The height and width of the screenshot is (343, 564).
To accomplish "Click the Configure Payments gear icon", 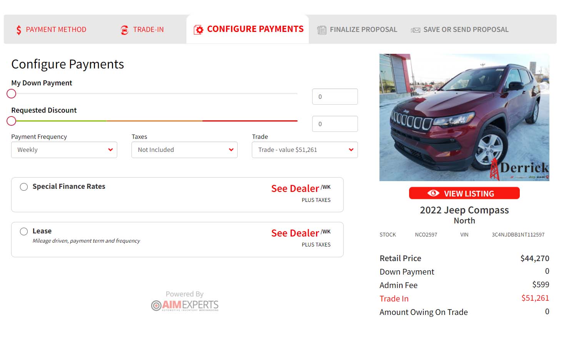I will (x=198, y=30).
